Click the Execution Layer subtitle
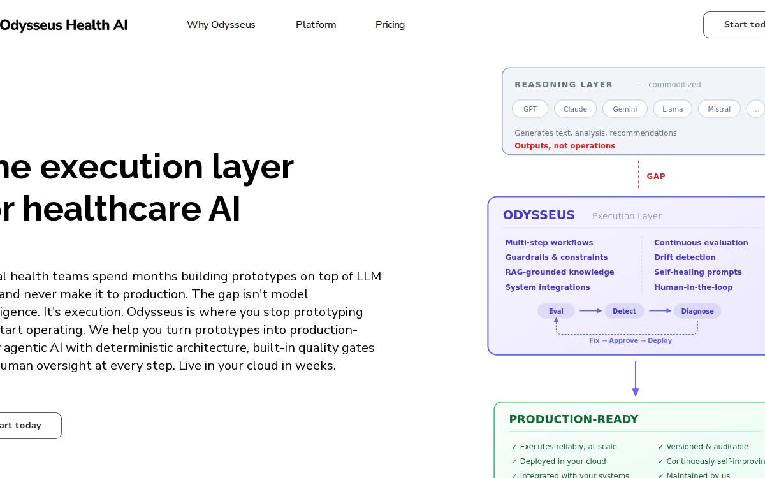Screen dimensions: 765x478 click(x=627, y=216)
